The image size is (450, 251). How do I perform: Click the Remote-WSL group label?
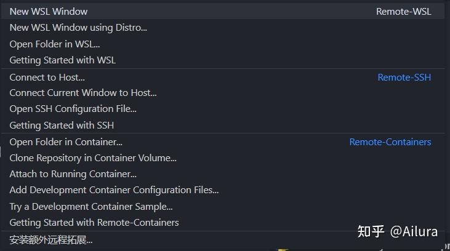[403, 11]
